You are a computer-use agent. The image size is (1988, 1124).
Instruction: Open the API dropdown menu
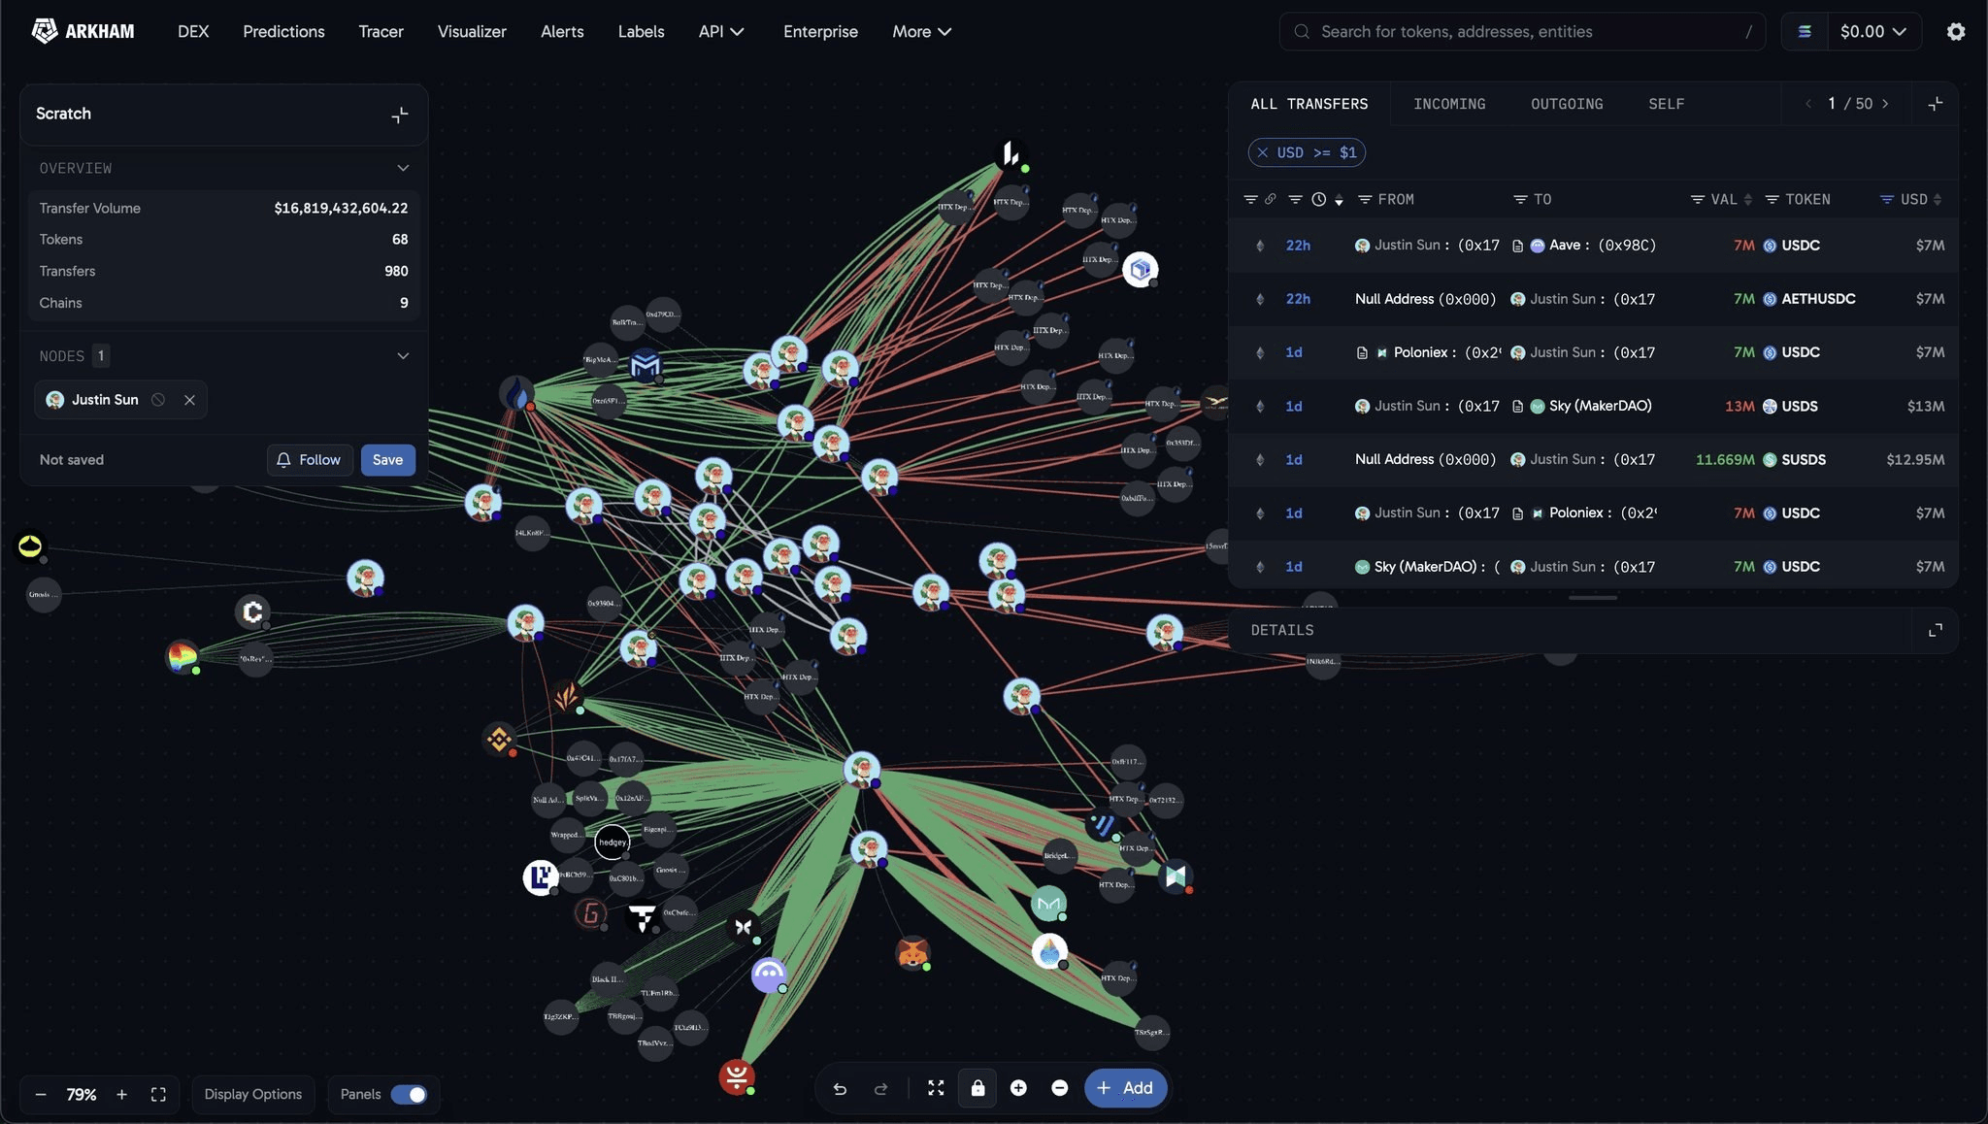pyautogui.click(x=721, y=31)
